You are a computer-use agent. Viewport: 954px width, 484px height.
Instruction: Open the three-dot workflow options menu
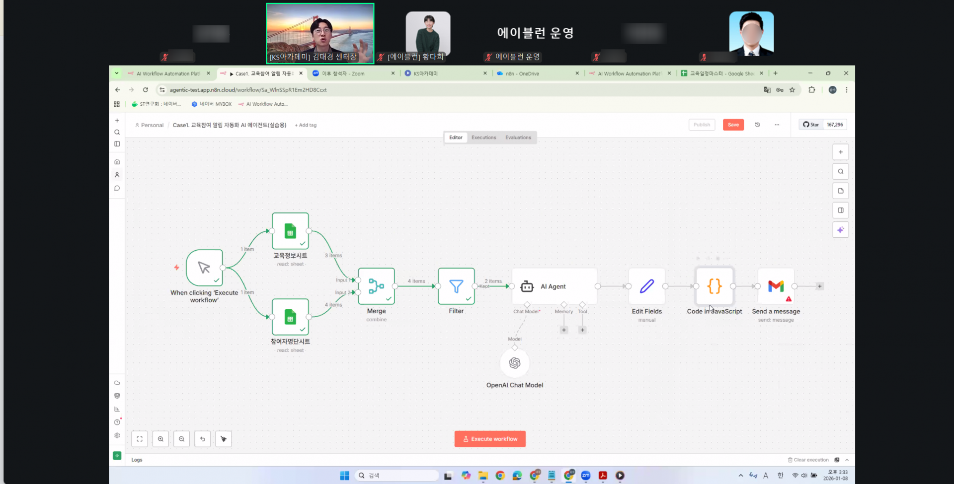point(777,125)
